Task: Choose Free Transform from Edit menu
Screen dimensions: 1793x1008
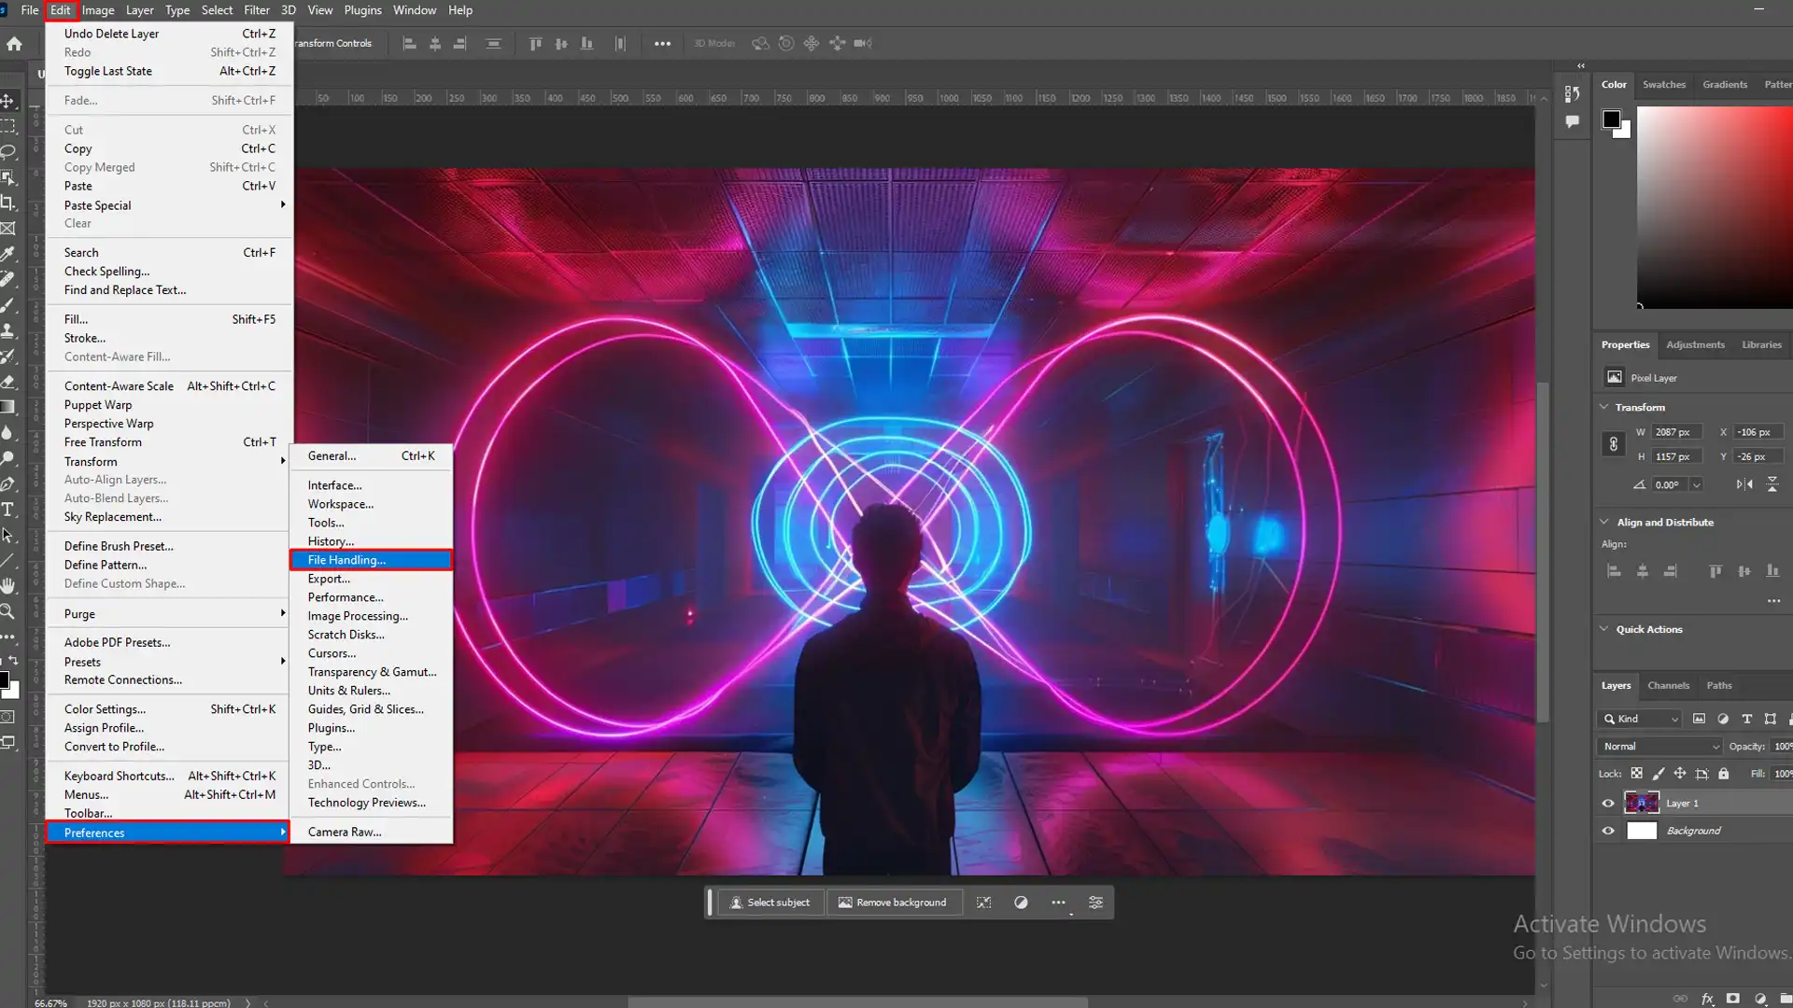Action: 169,442
